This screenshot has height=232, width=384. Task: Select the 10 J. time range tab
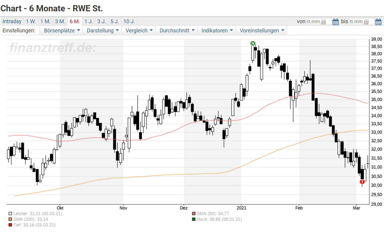click(129, 21)
